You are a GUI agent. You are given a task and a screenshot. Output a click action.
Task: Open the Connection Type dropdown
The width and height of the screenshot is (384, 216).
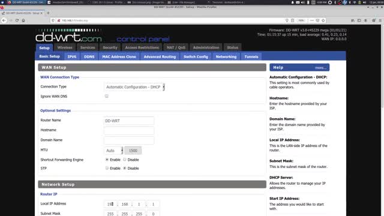[x=134, y=87]
